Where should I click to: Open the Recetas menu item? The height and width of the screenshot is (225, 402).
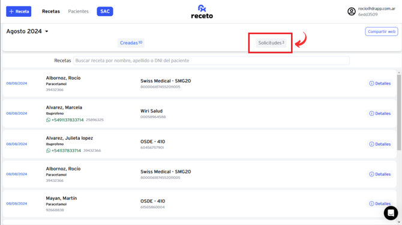tap(51, 11)
